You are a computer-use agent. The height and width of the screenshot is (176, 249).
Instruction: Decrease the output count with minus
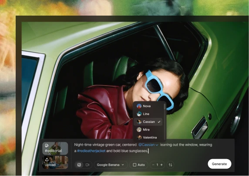(153, 165)
